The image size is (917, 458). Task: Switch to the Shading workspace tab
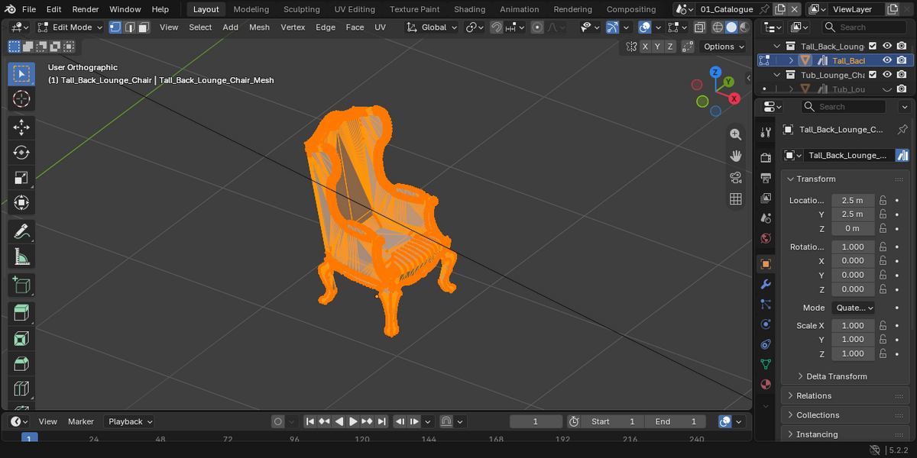click(x=469, y=9)
